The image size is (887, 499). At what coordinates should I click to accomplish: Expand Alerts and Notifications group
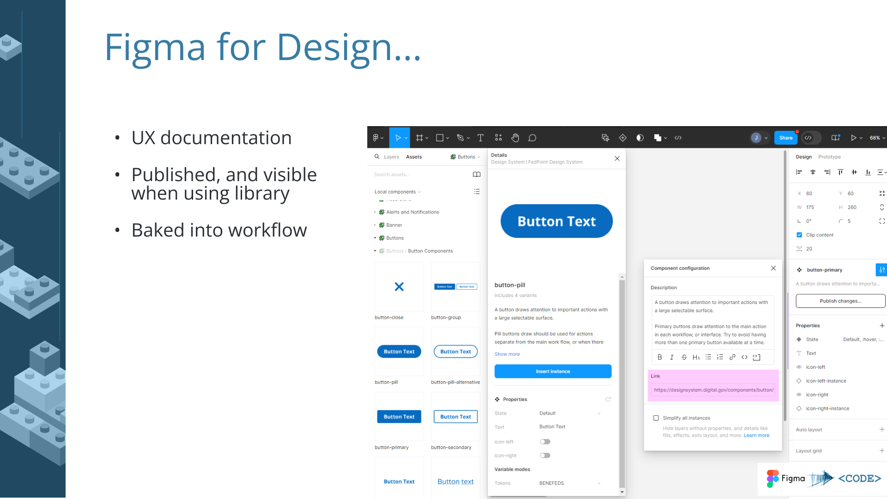click(375, 212)
